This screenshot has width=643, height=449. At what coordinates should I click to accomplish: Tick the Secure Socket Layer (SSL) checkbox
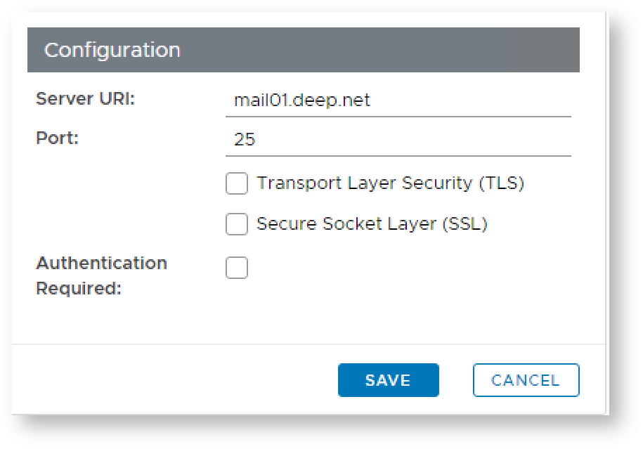pos(237,225)
